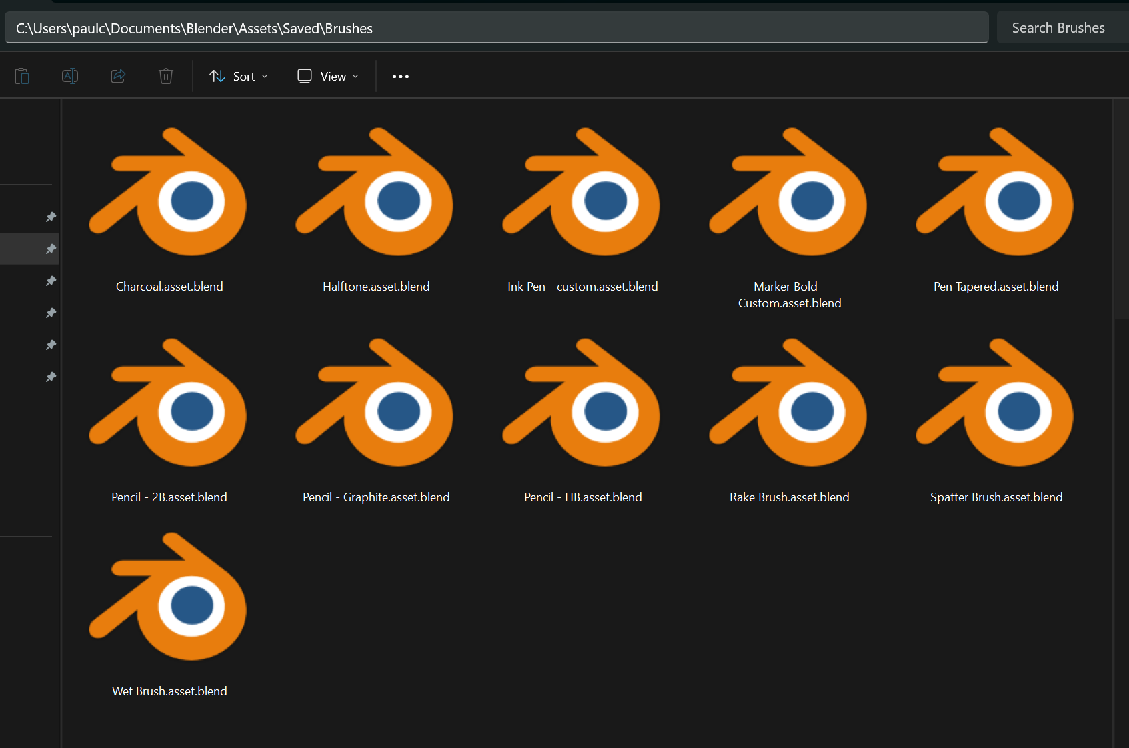Click the address bar path field
Image resolution: width=1129 pixels, height=748 pixels.
[497, 28]
